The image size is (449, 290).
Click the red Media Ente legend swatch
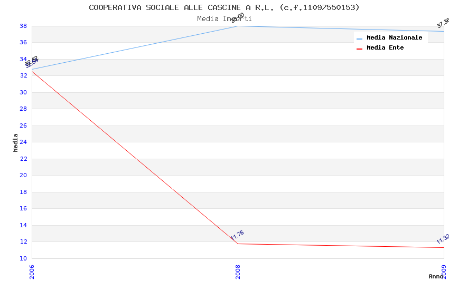[x=359, y=49]
